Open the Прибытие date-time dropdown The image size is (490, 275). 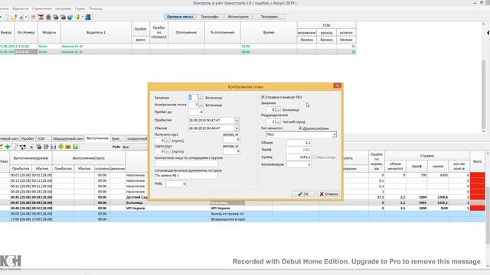[237, 121]
